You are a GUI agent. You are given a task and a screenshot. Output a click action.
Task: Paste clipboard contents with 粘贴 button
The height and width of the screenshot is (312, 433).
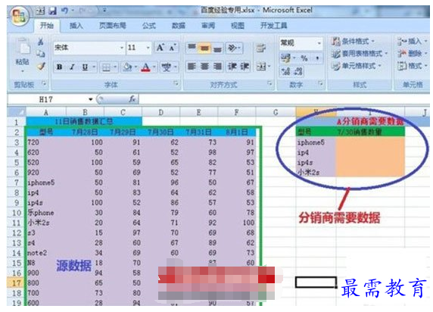[x=23, y=54]
